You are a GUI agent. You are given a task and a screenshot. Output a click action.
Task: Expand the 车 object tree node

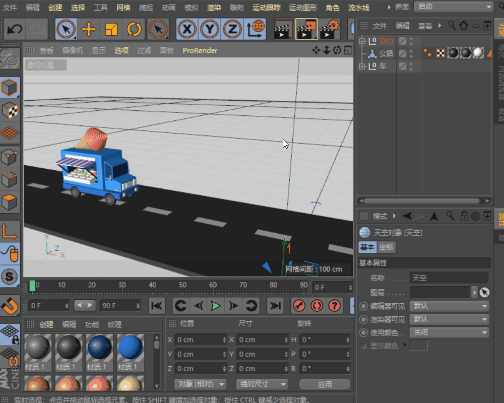click(x=362, y=66)
